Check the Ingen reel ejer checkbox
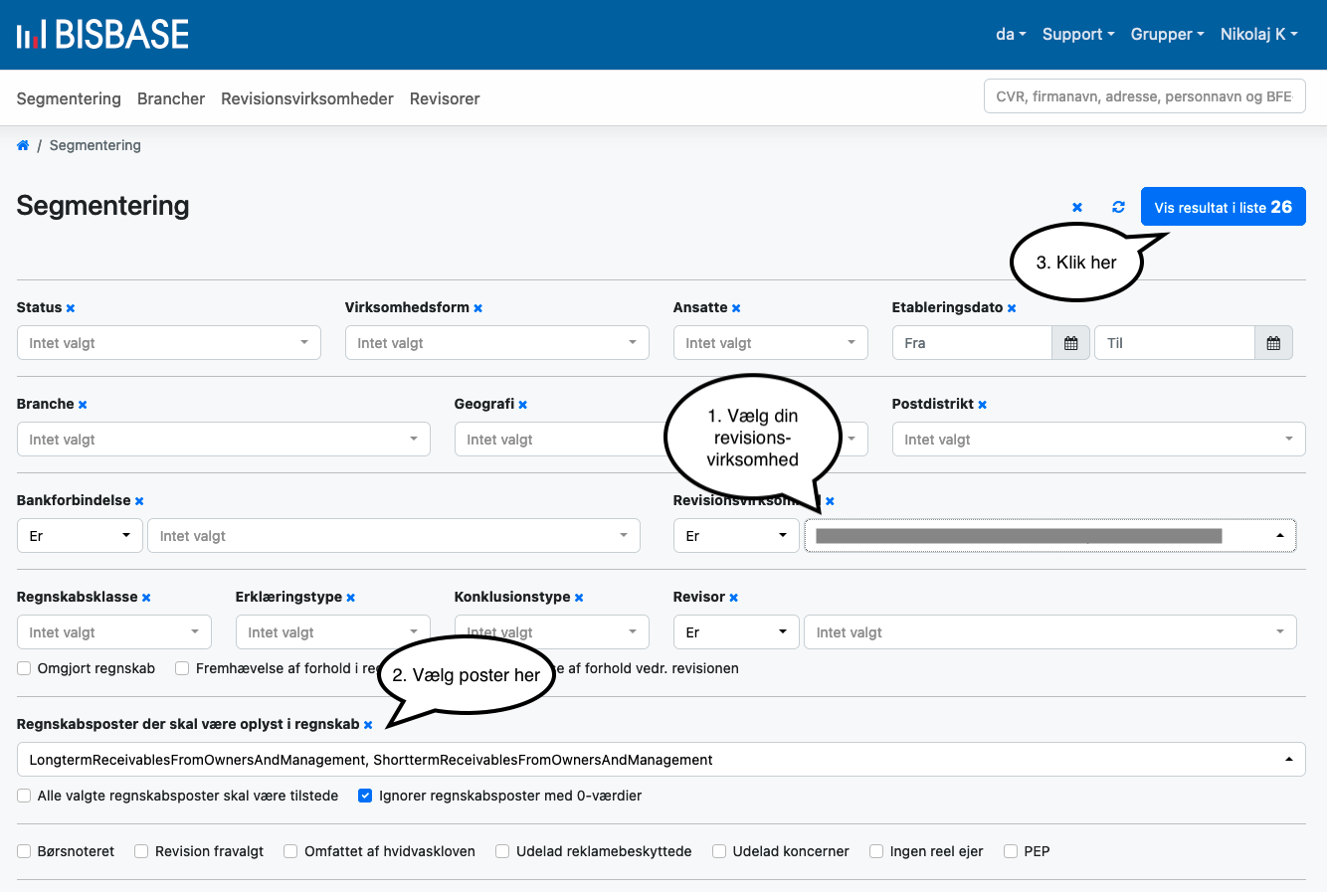This screenshot has height=892, width=1327. [x=876, y=851]
